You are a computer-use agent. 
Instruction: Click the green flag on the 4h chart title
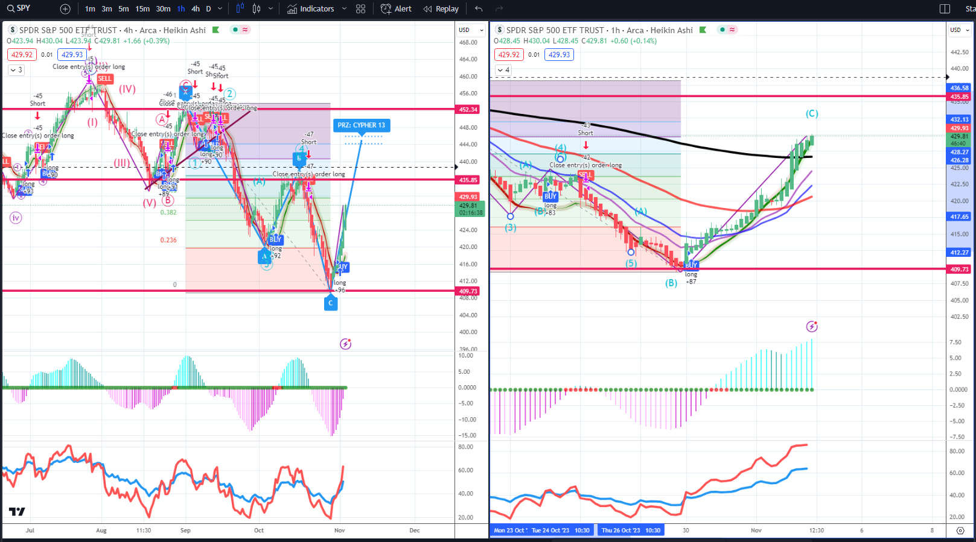click(215, 30)
